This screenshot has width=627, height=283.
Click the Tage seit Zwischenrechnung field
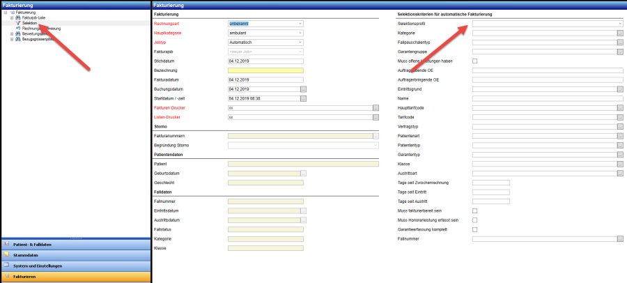pos(491,183)
